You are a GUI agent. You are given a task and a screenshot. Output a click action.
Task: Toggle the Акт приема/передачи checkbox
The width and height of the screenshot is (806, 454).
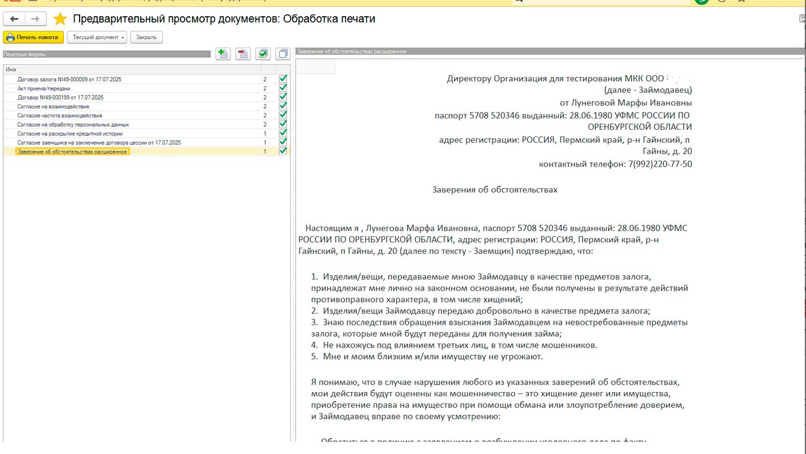click(x=283, y=88)
